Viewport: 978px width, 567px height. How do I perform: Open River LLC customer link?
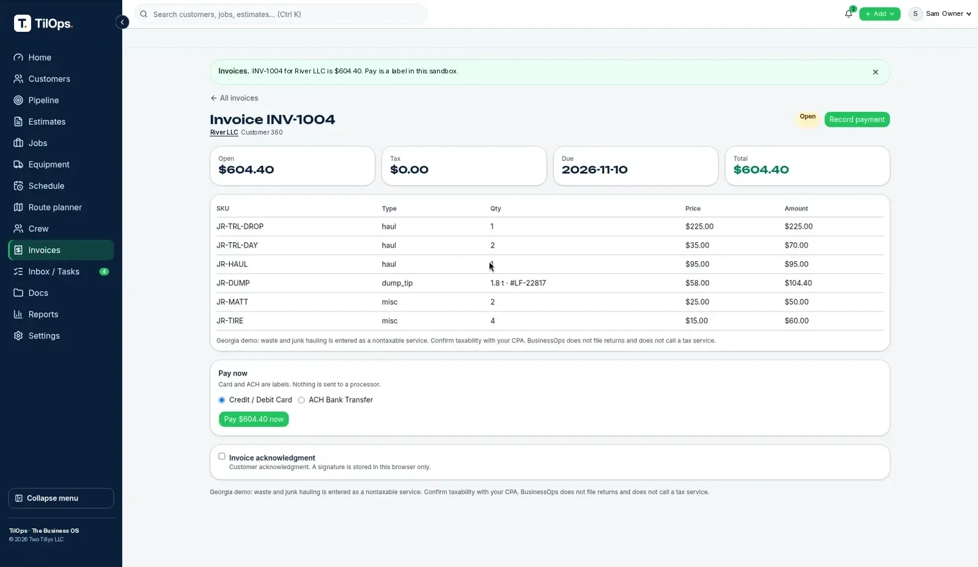[224, 132]
